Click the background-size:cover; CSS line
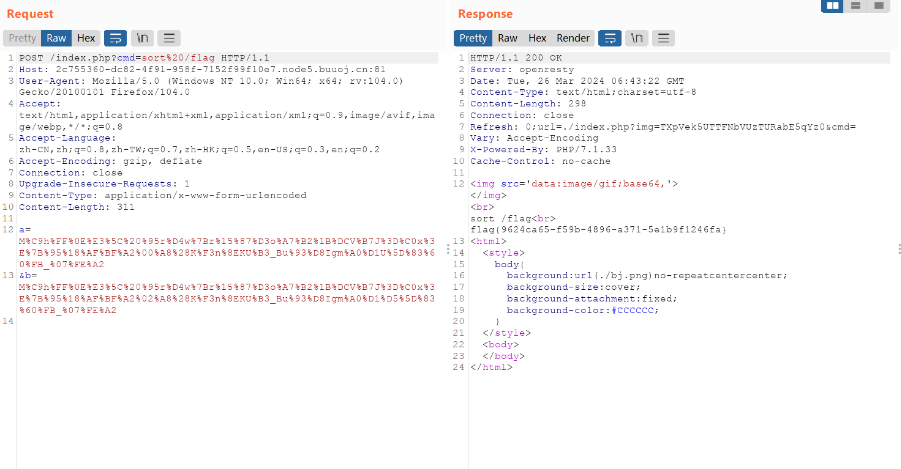 (573, 287)
